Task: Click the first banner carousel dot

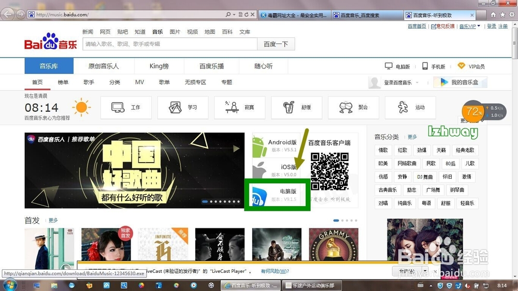Action: point(205,201)
